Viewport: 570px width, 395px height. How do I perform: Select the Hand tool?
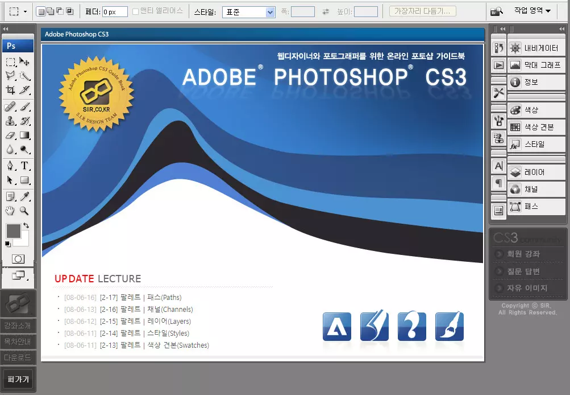tap(11, 211)
